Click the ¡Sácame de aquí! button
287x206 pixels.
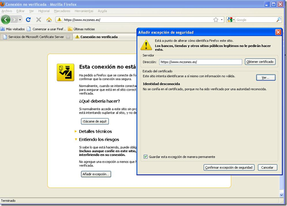95,121
